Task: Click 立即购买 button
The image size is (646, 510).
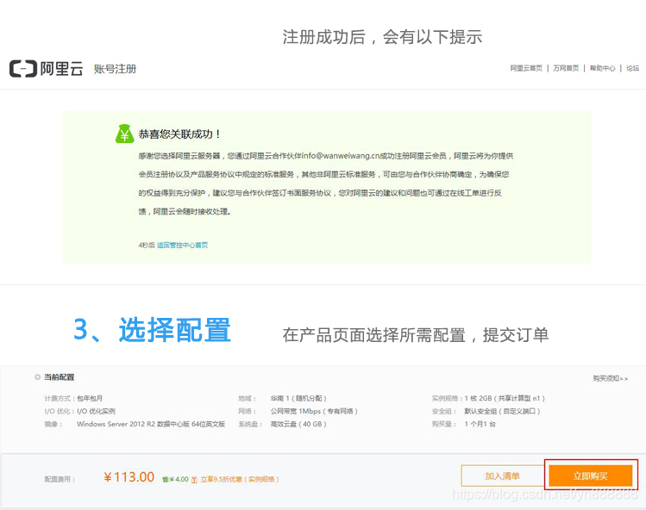Action: click(x=591, y=476)
